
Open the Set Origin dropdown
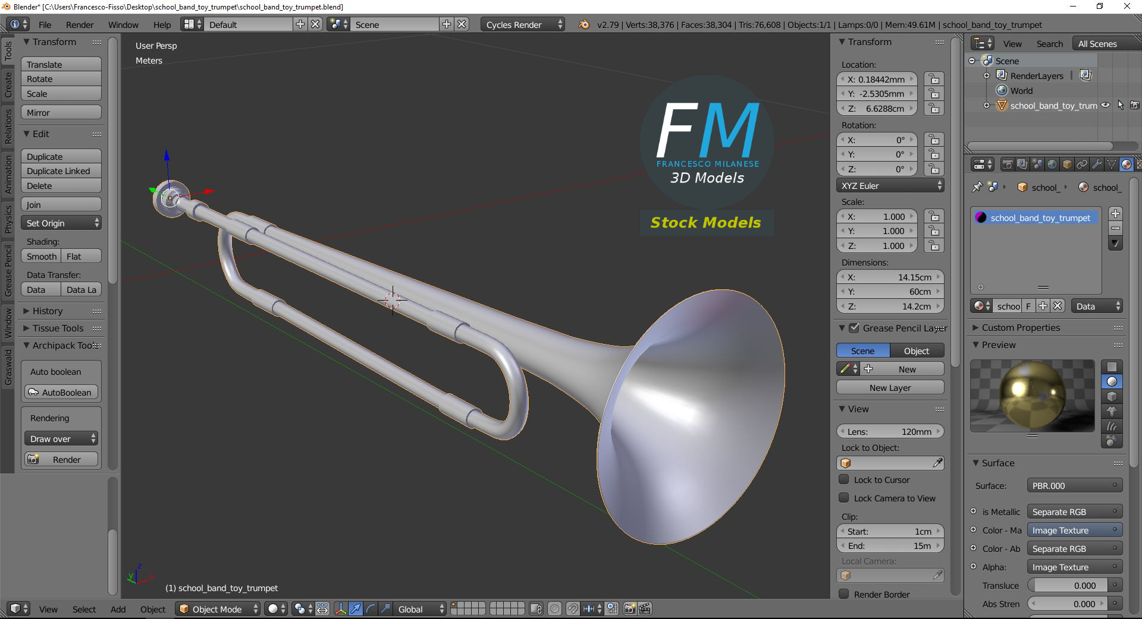pos(61,223)
